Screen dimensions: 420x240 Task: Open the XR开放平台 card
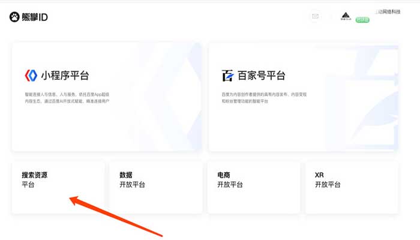[352, 187]
